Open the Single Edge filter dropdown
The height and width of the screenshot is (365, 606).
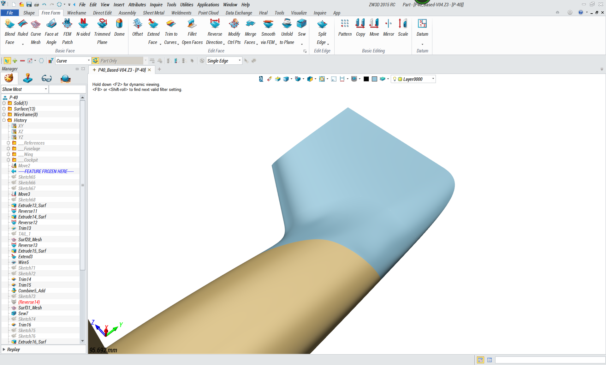tap(240, 61)
